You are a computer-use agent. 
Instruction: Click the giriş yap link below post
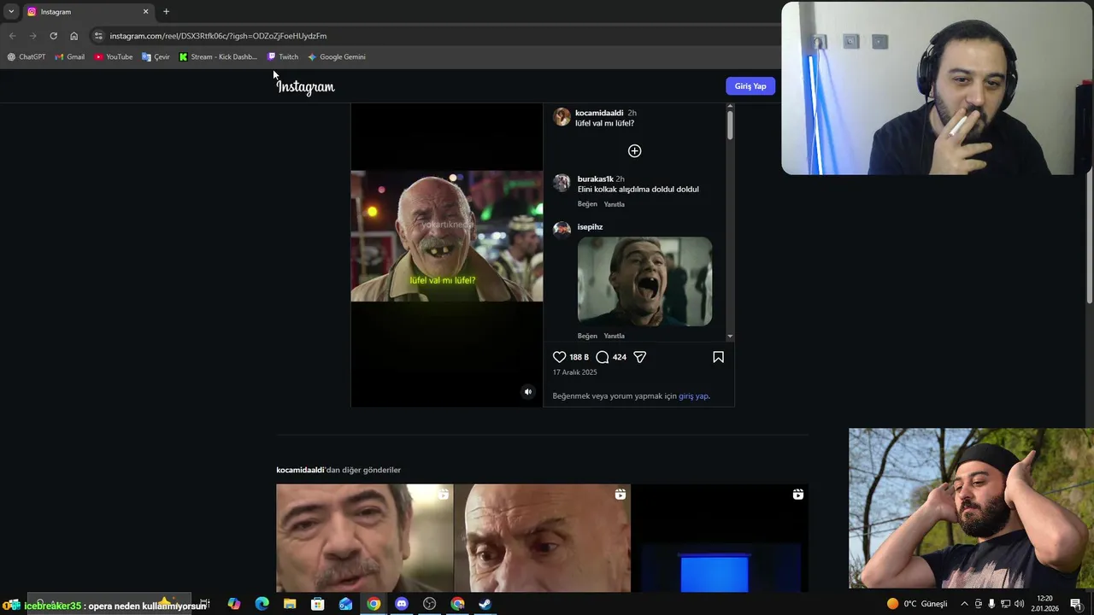(693, 396)
